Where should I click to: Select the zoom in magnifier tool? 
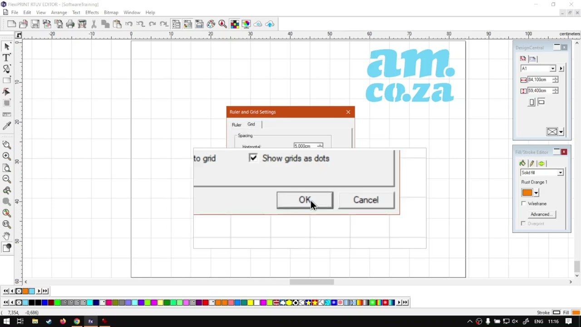(x=7, y=156)
